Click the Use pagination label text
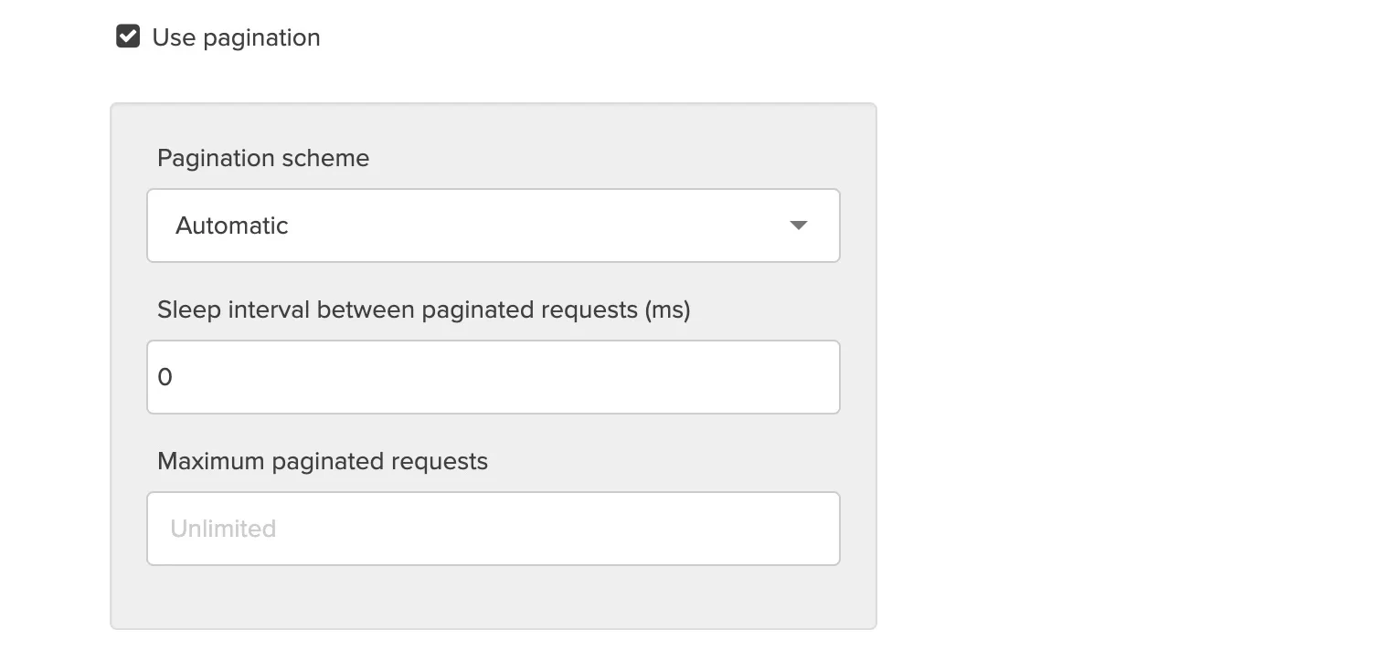Image resolution: width=1391 pixels, height=661 pixels. click(235, 37)
